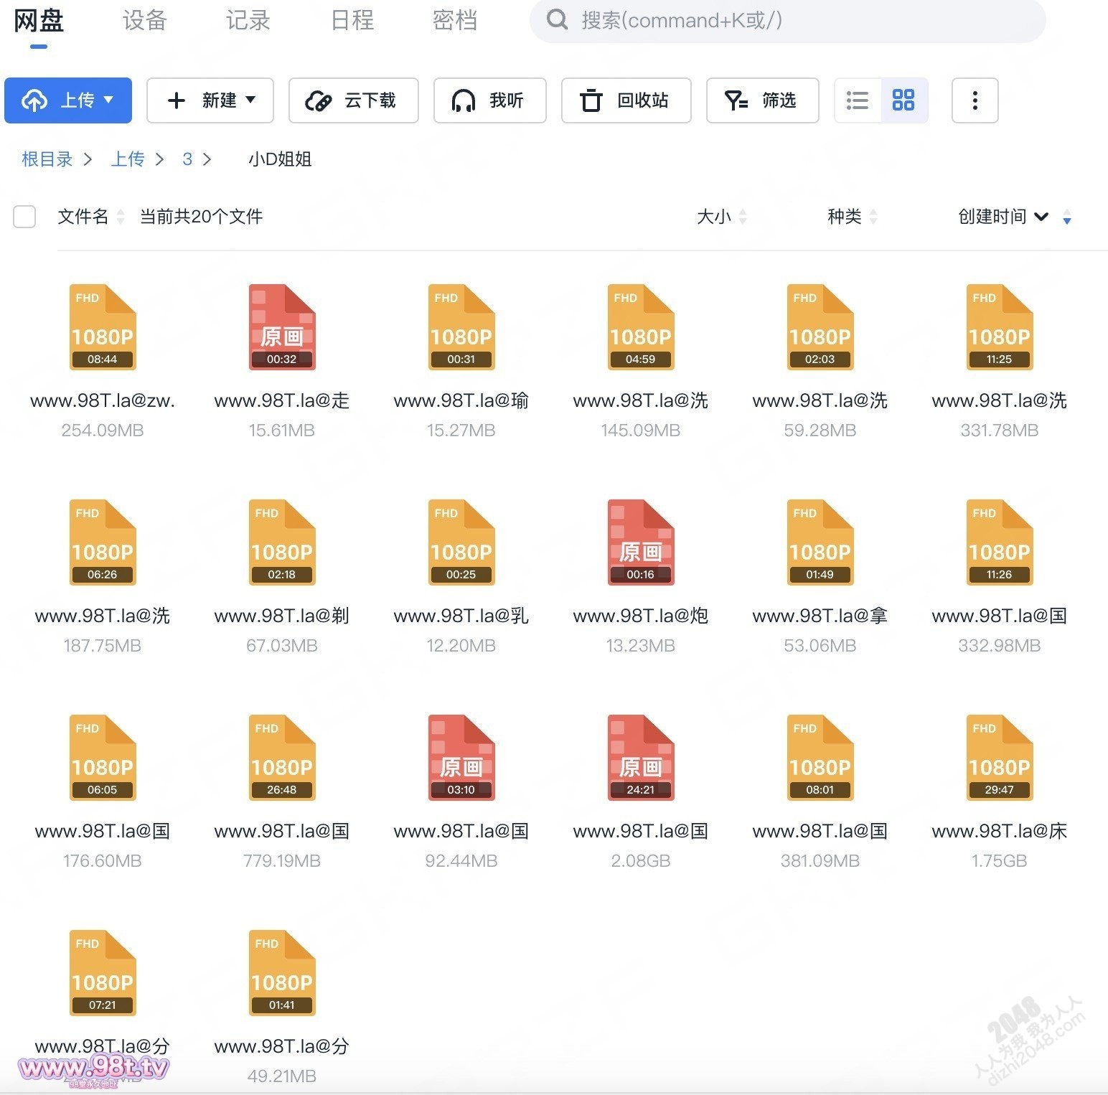
Task: Sort files by the 大小 column
Action: point(714,217)
